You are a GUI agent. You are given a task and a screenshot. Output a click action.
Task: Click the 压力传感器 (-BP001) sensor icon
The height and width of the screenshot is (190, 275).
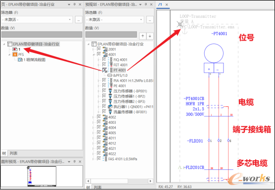(x=110, y=91)
